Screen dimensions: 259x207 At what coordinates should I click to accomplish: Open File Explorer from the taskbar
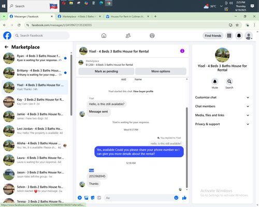click(x=71, y=3)
